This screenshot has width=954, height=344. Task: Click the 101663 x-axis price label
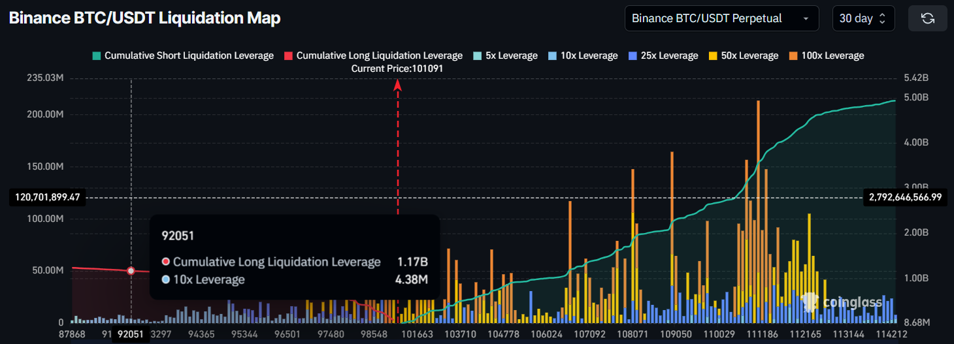[419, 334]
